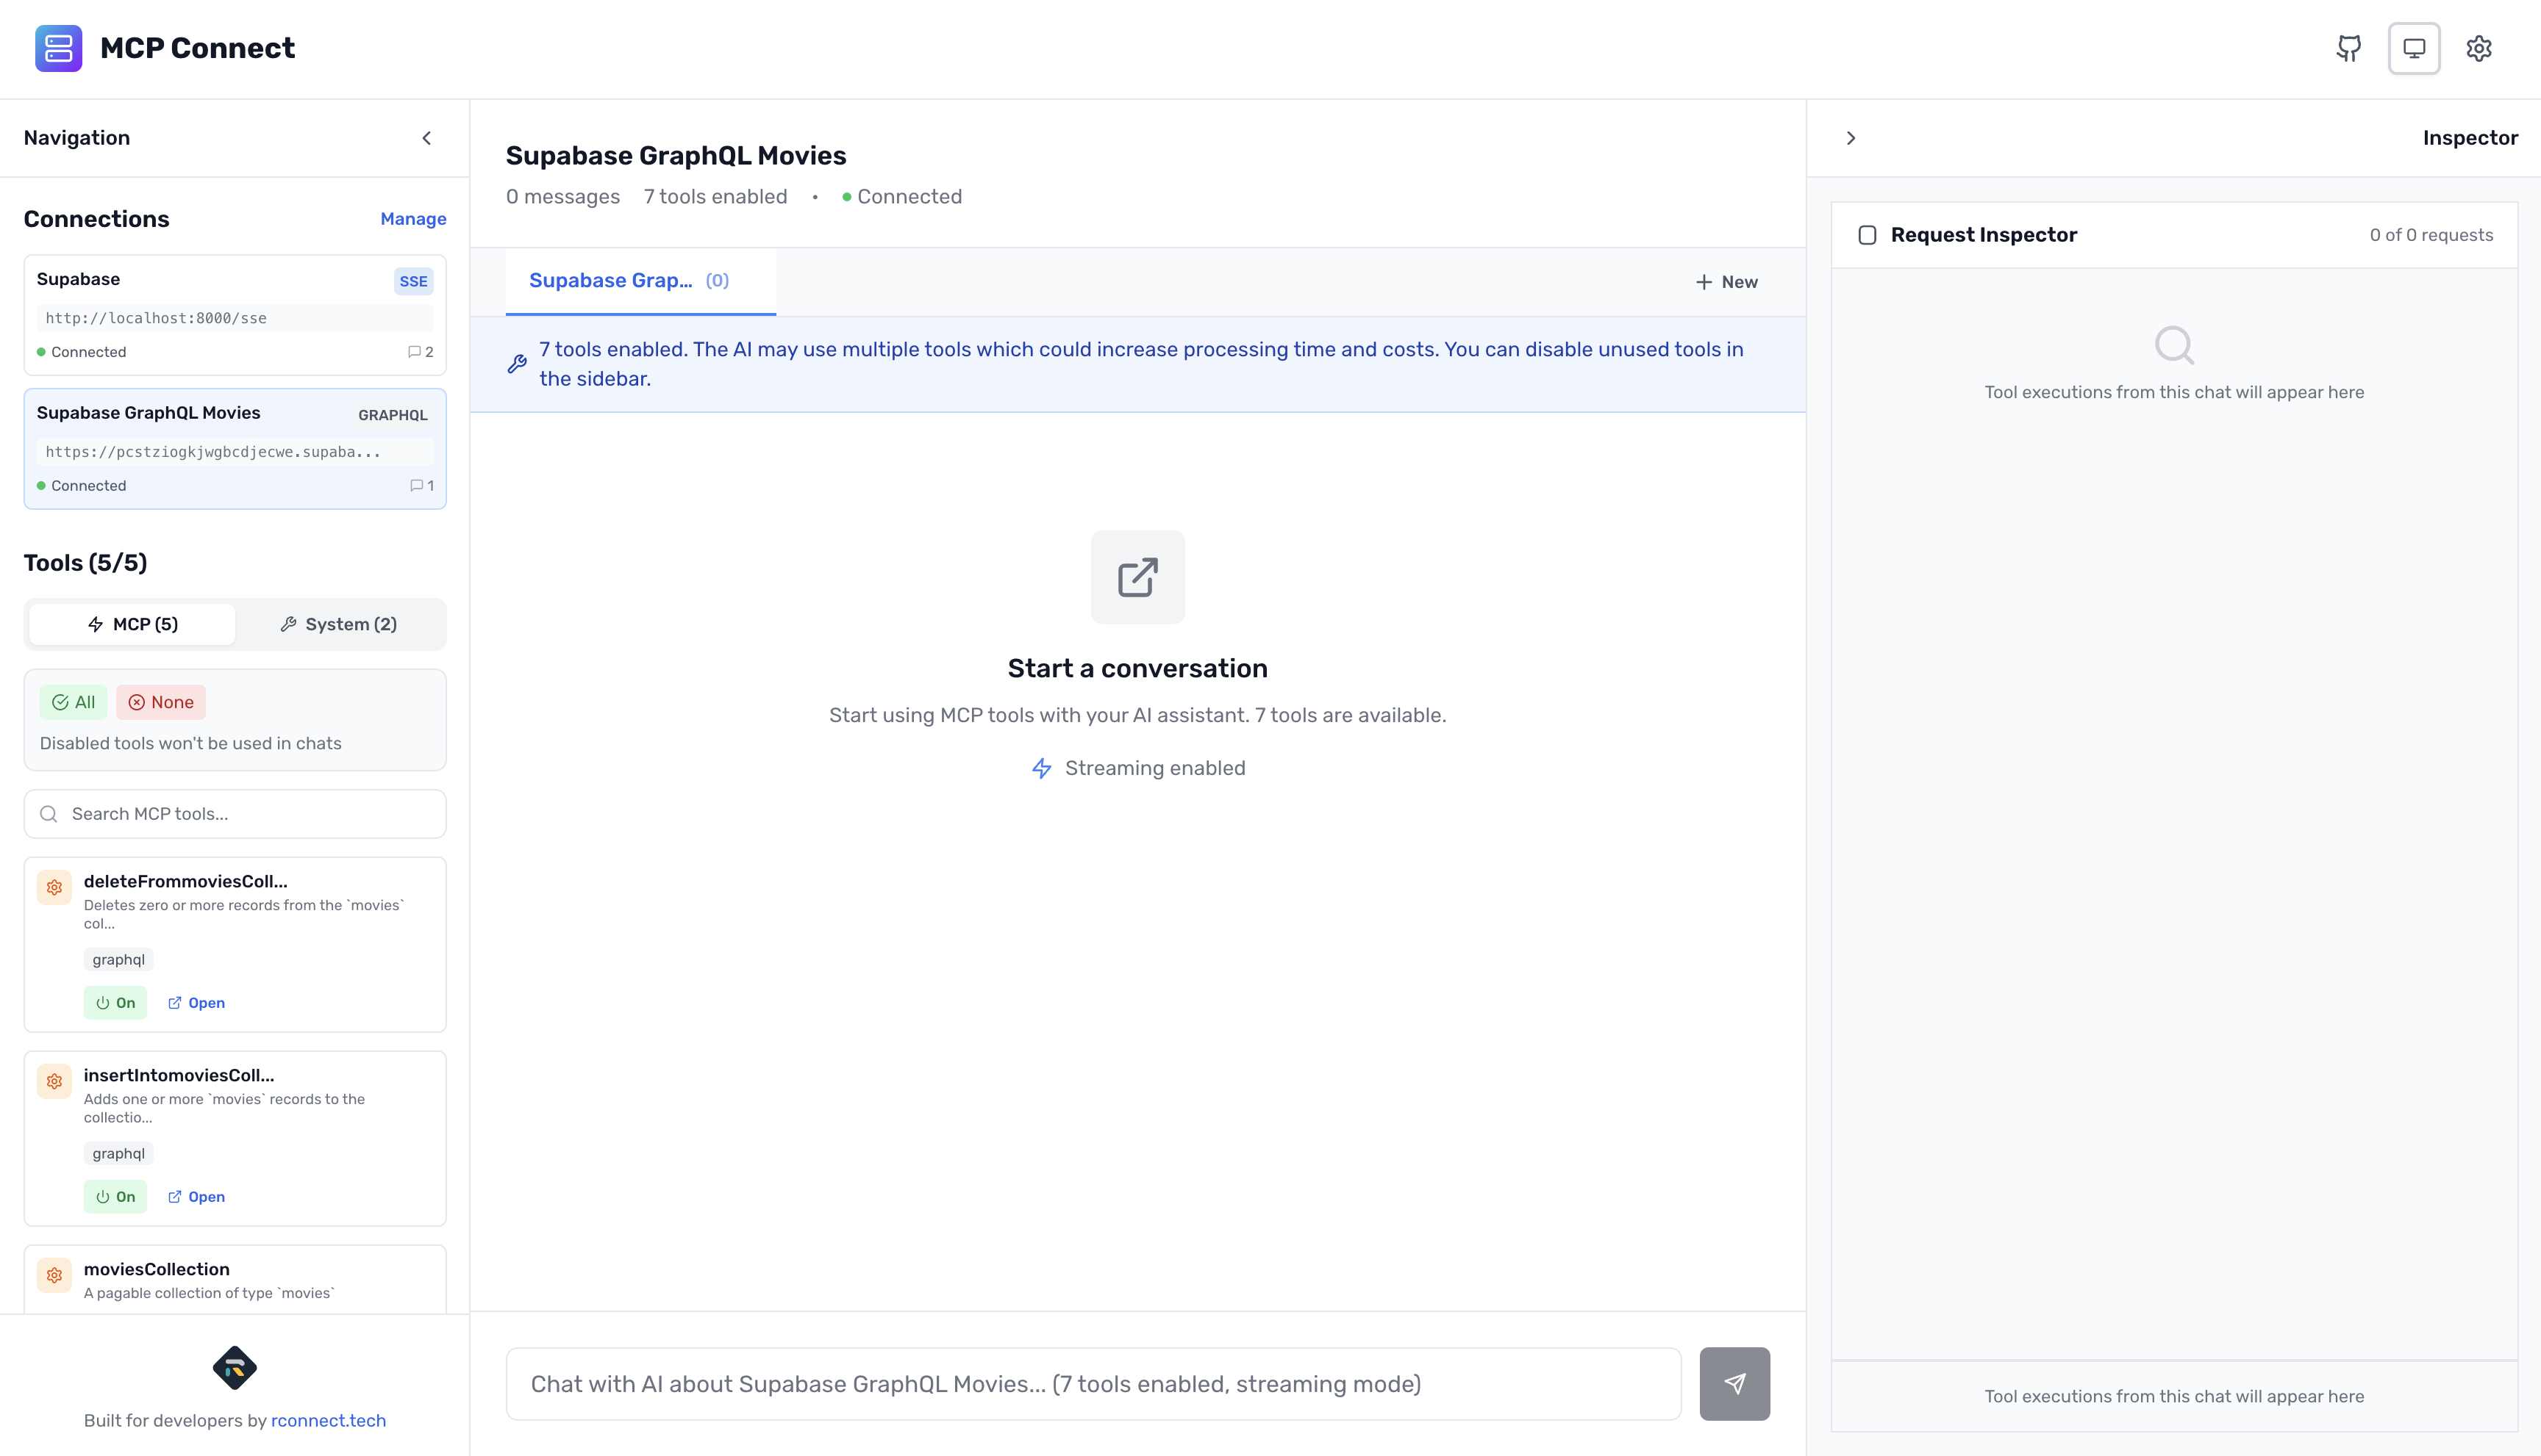Collapse the Inspector panel

[1851, 138]
